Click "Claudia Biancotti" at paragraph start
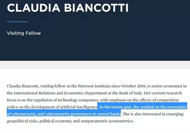This screenshot has width=190, height=133. 23,86
